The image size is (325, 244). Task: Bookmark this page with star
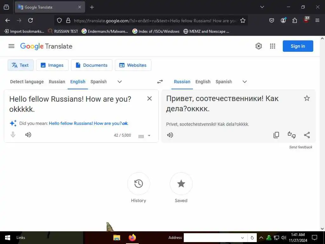click(243, 20)
